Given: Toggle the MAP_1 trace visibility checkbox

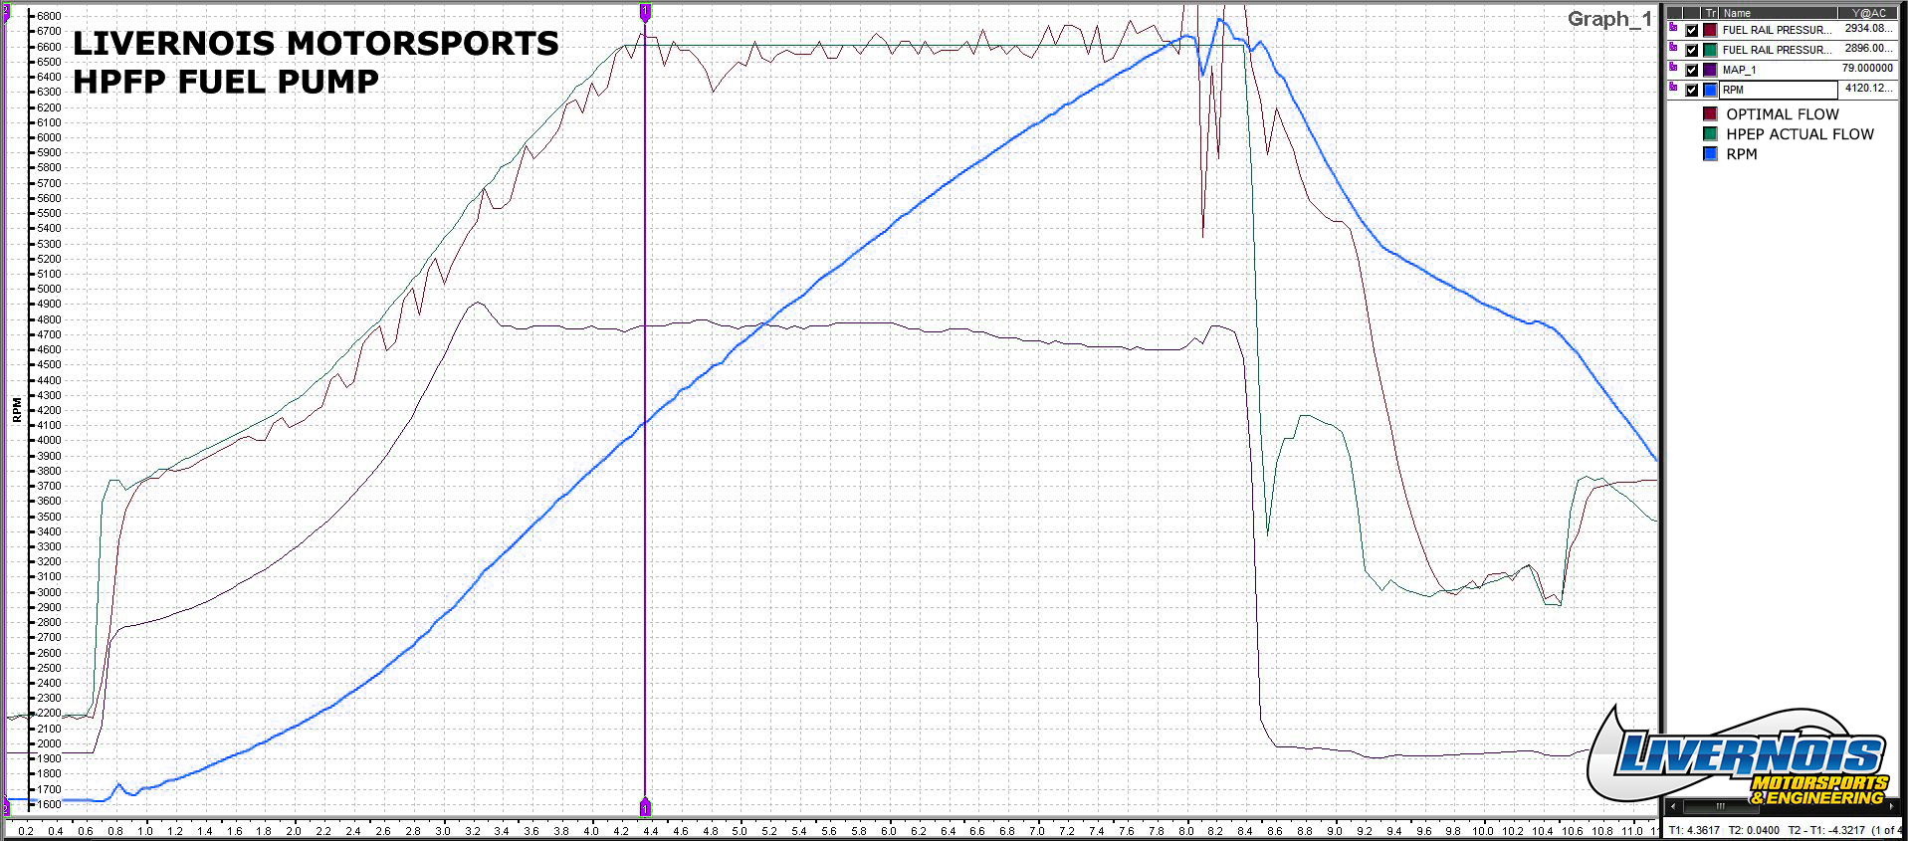Looking at the screenshot, I should tap(1692, 70).
